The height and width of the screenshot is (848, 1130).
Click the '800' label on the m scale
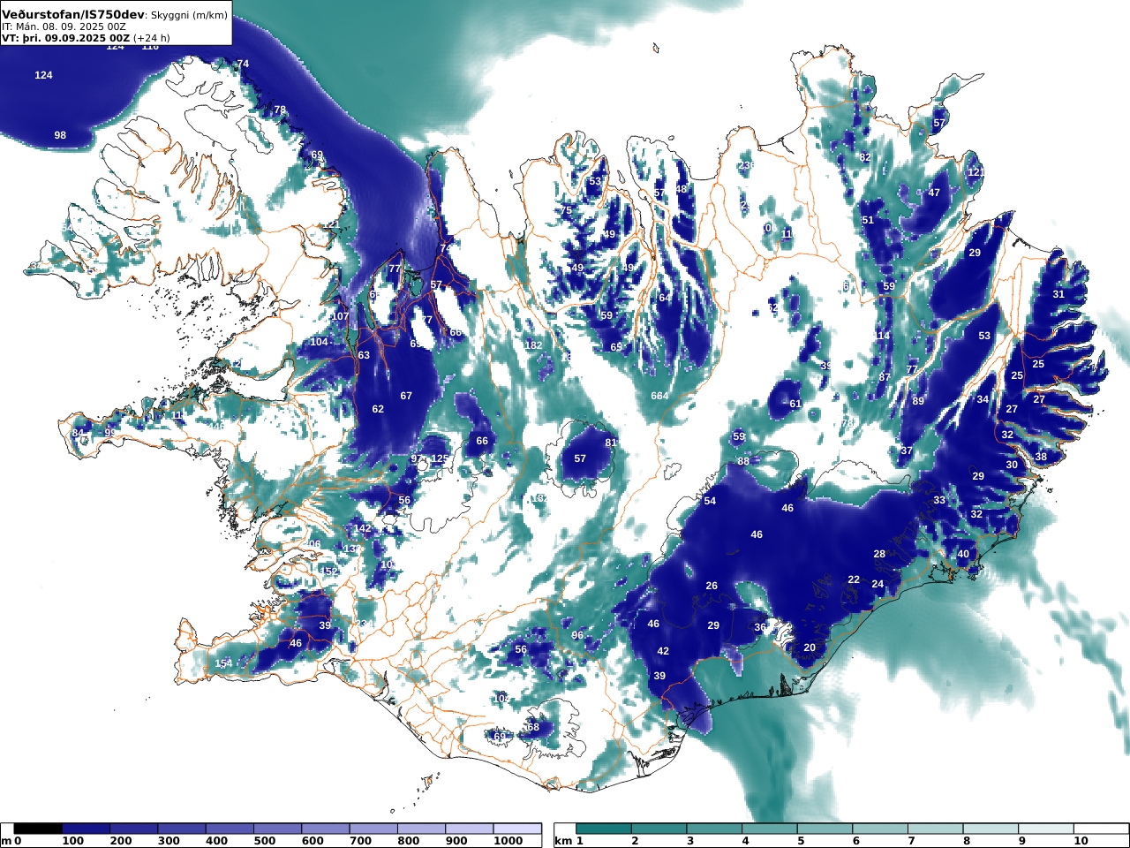(x=409, y=841)
